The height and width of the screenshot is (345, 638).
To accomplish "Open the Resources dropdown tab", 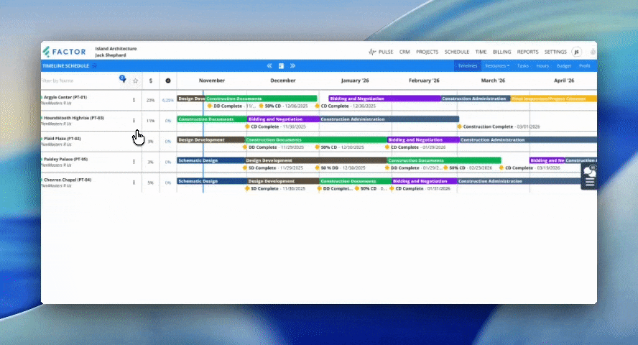I will tap(496, 65).
